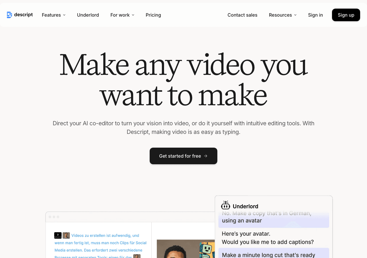Image resolution: width=367 pixels, height=258 pixels.
Task: Click the Get started for free button
Action: [x=183, y=156]
